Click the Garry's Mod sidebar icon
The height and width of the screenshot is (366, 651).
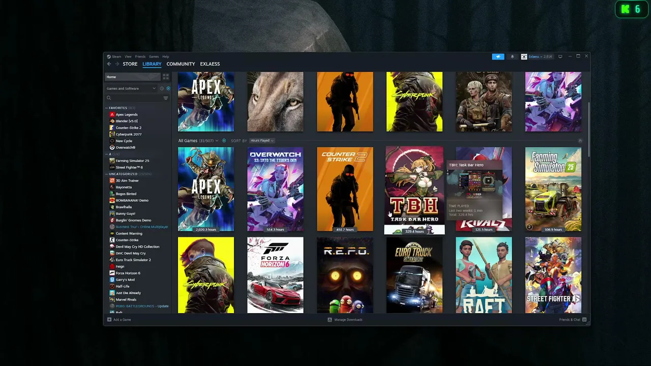112,280
